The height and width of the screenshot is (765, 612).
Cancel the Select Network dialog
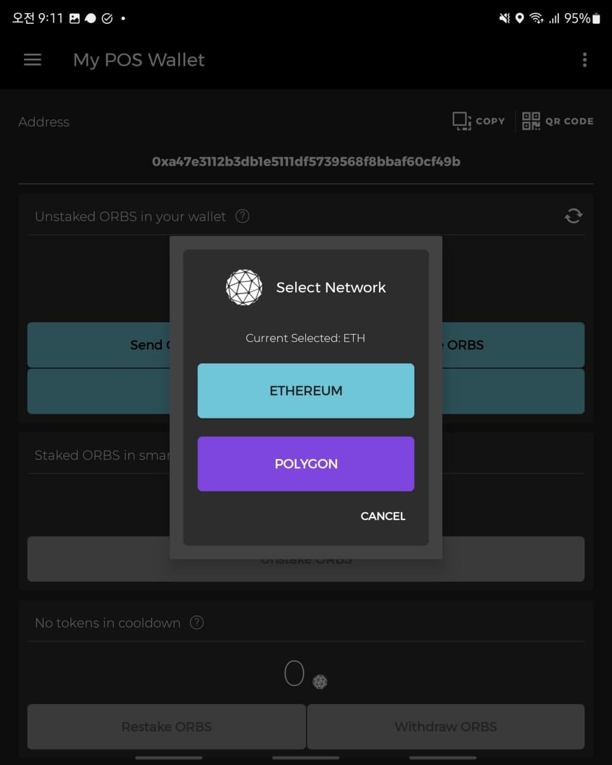click(383, 516)
